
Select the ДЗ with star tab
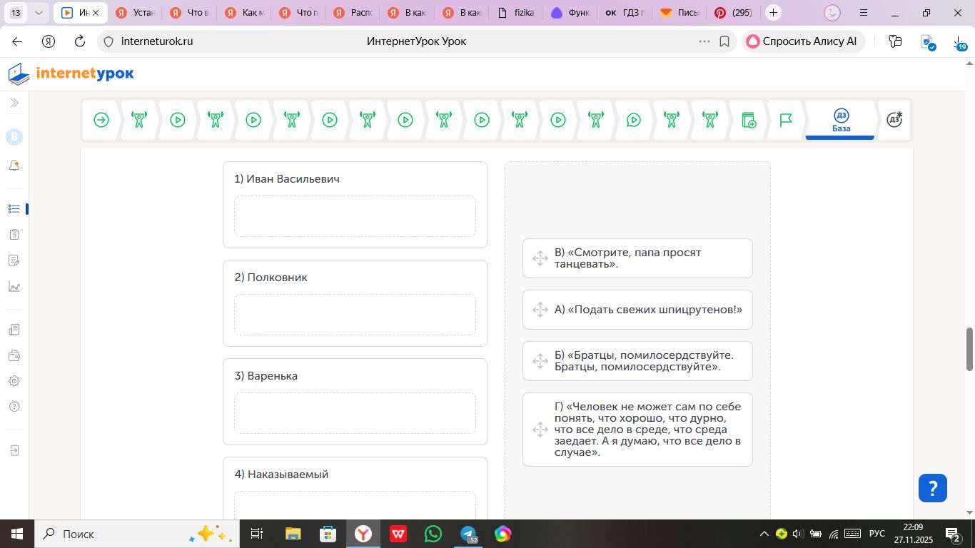pyautogui.click(x=894, y=120)
